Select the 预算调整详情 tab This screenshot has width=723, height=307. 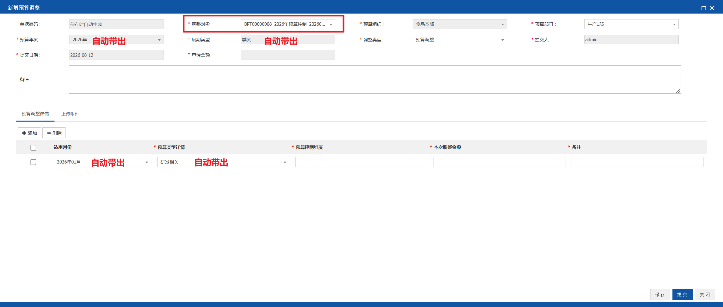pos(35,114)
